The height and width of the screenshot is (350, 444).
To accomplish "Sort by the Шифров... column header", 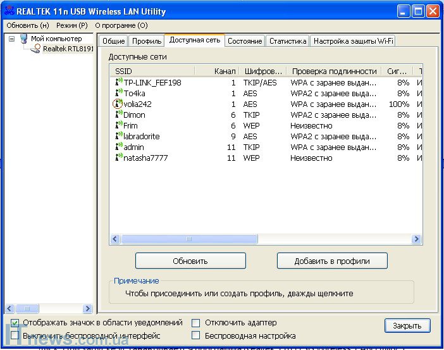I will pyautogui.click(x=262, y=71).
